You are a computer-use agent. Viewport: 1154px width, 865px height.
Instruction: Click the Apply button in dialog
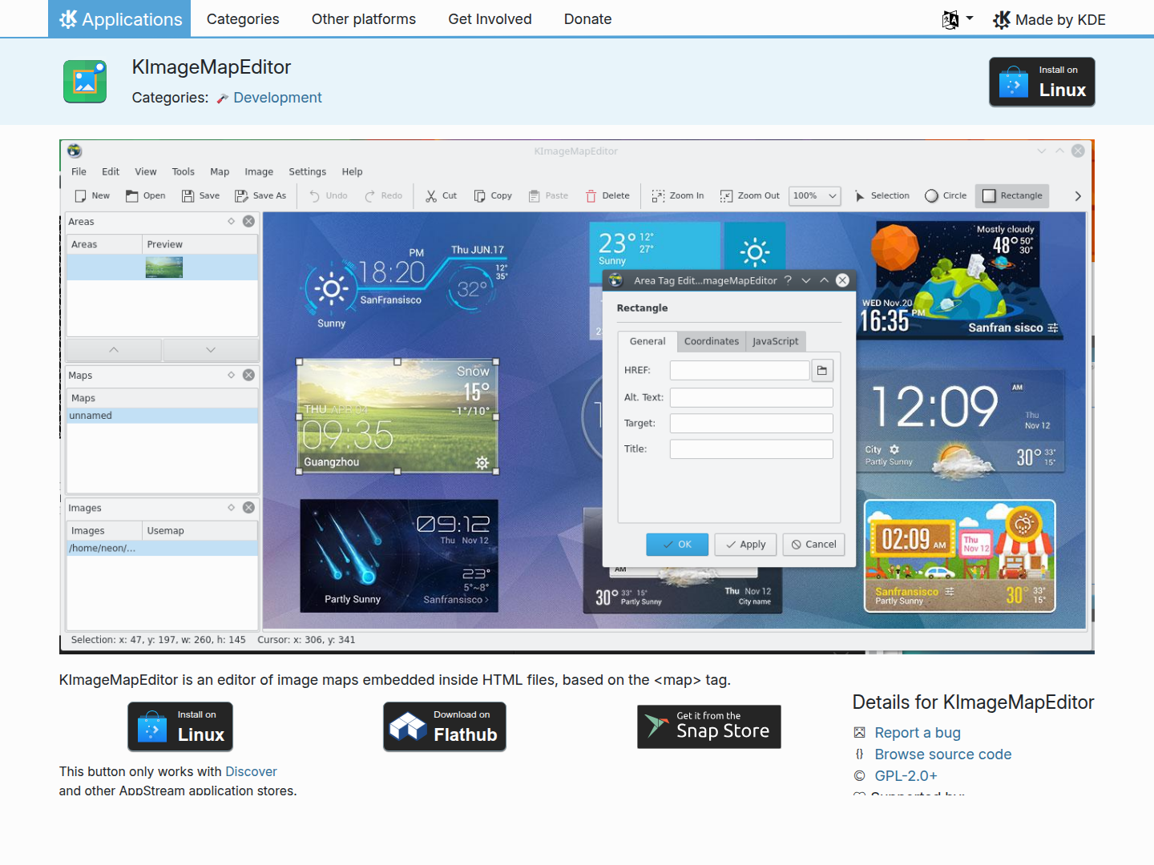coord(745,545)
